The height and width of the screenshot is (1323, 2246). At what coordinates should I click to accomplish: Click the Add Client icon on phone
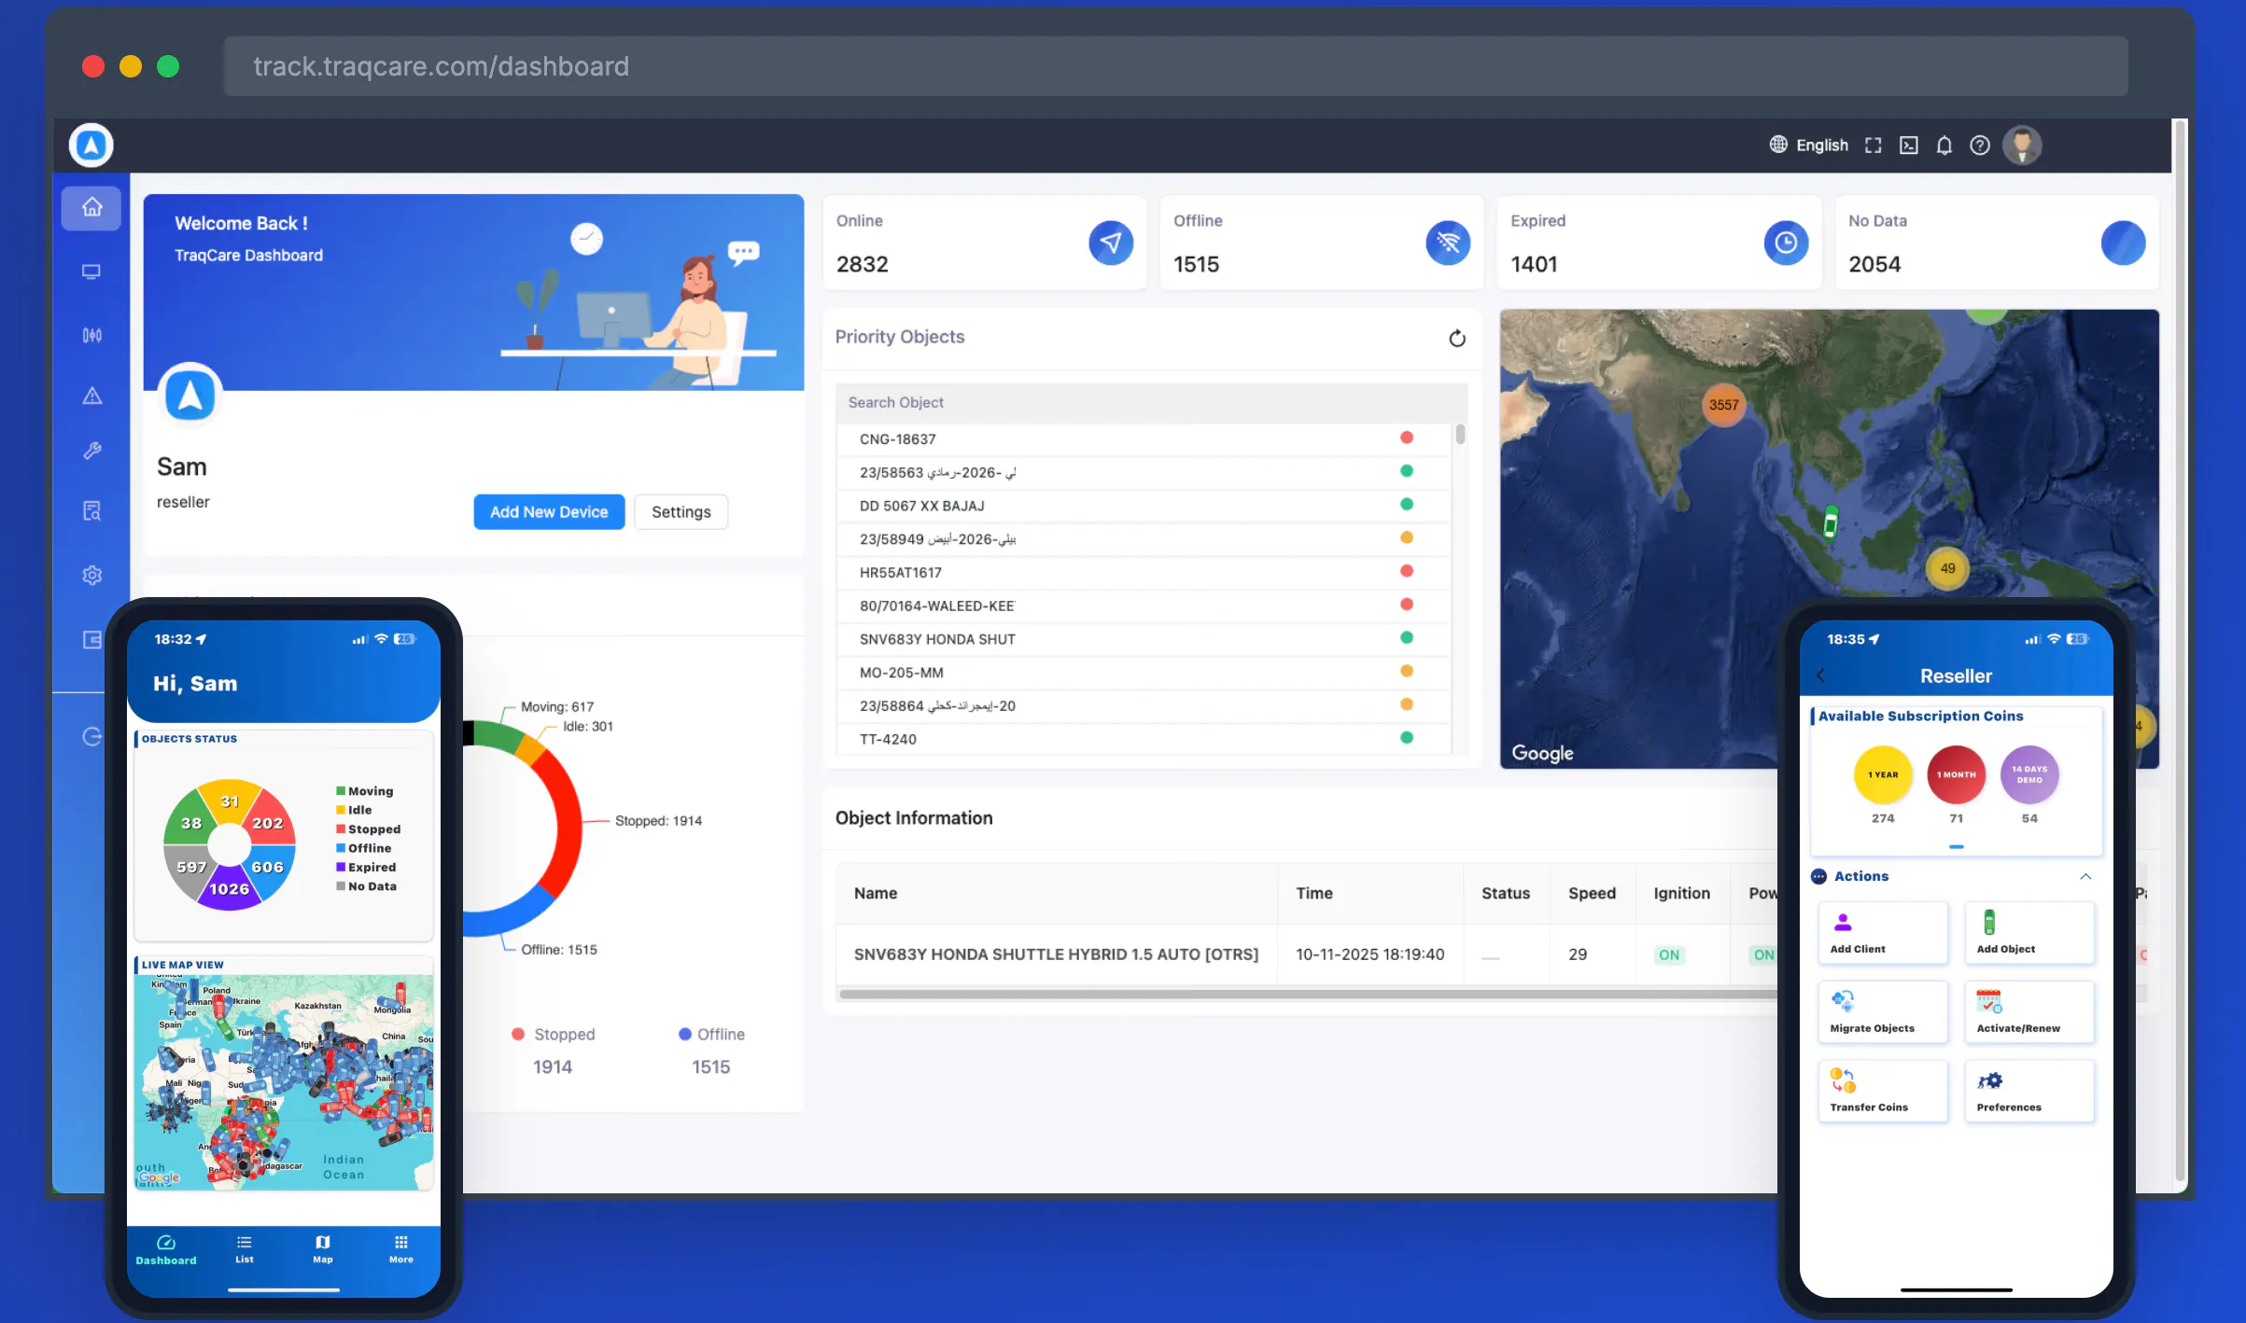point(1843,922)
